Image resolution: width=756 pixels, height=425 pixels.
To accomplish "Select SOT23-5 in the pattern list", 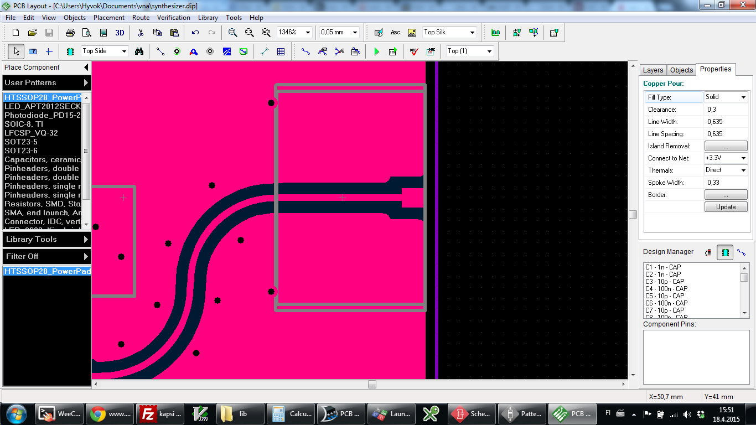I will point(43,142).
